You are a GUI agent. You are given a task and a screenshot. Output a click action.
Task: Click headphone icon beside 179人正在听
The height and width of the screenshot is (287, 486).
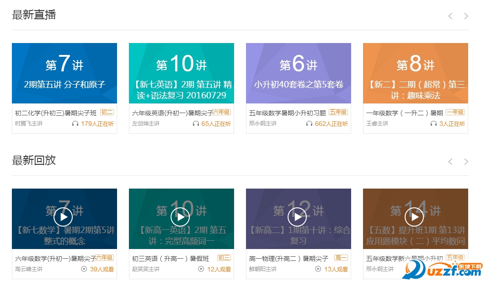(75, 124)
